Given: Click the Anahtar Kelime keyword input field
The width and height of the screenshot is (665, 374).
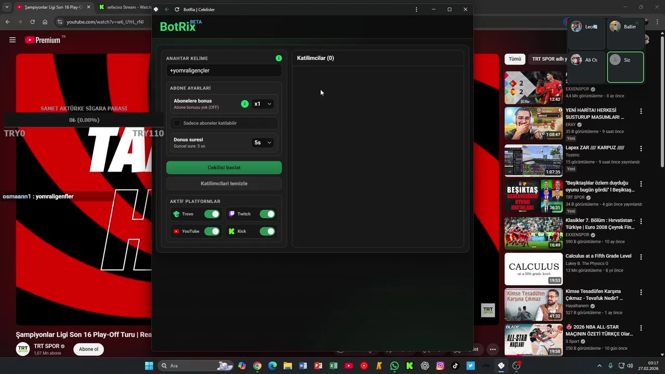Looking at the screenshot, I should click(x=224, y=71).
